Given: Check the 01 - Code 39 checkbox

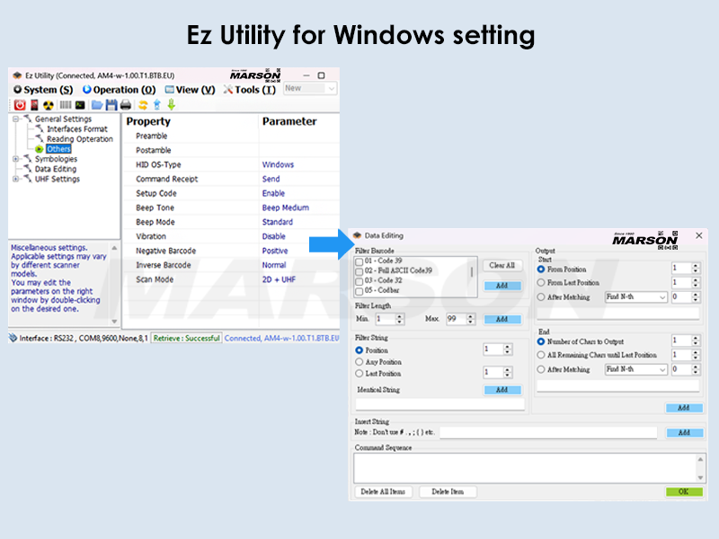Looking at the screenshot, I should pos(359,261).
